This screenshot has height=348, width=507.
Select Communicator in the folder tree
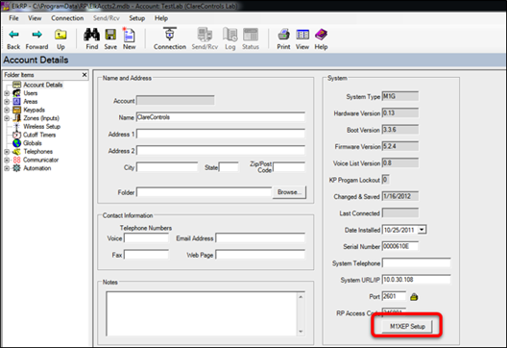pyautogui.click(x=40, y=160)
